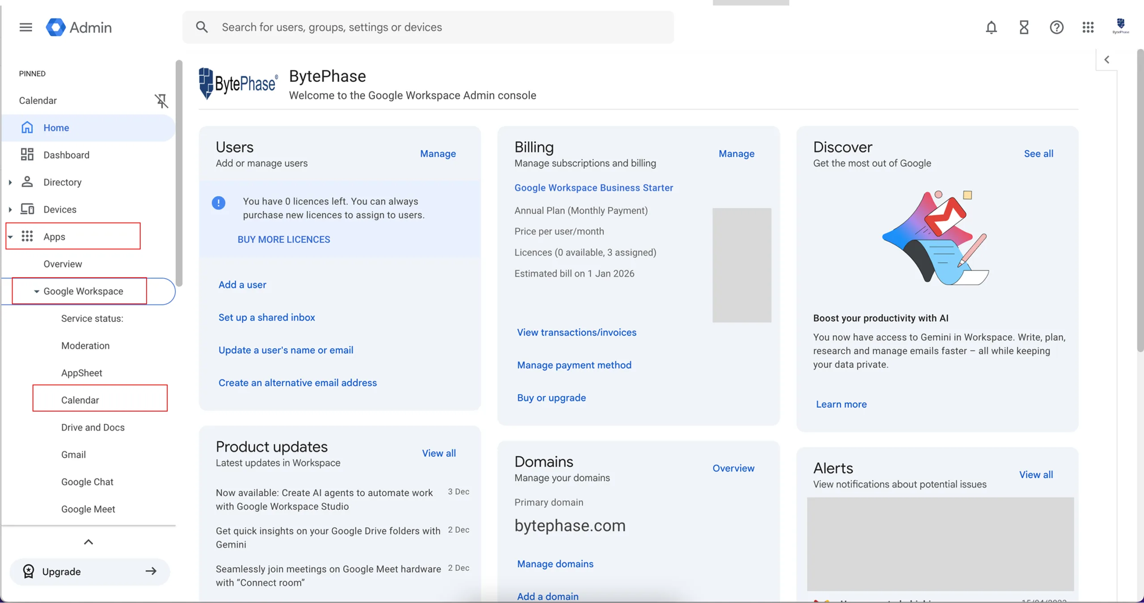1144x603 pixels.
Task: Select Calendar under Google Workspace
Action: point(80,400)
